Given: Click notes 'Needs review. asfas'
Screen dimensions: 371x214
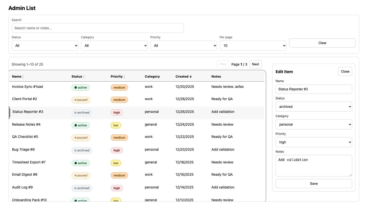Looking at the screenshot, I should (227, 87).
